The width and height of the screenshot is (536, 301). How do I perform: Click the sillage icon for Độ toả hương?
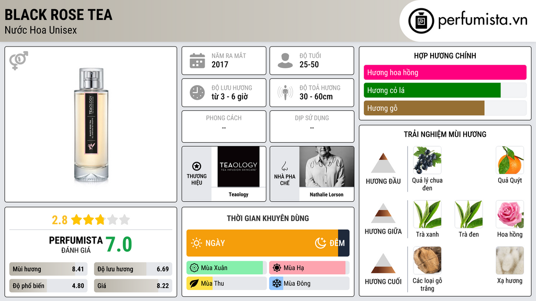click(285, 92)
